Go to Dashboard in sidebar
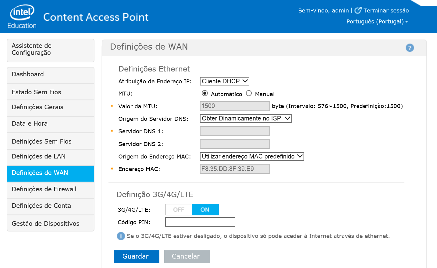Screen dimensions: 437x268 (x=51, y=75)
